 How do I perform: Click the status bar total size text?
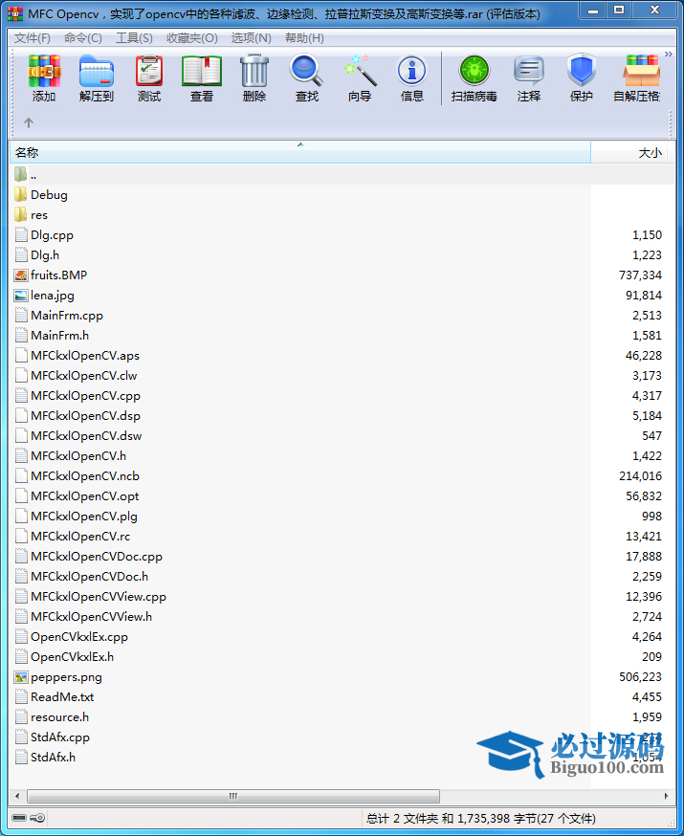(x=481, y=818)
